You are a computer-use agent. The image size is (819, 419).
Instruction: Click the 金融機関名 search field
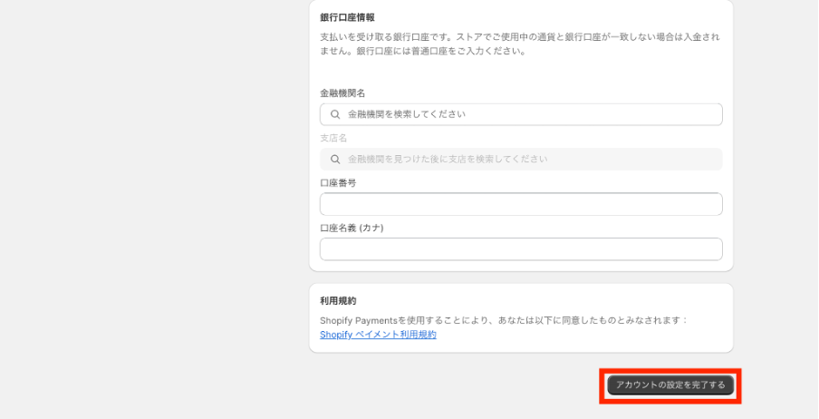521,114
